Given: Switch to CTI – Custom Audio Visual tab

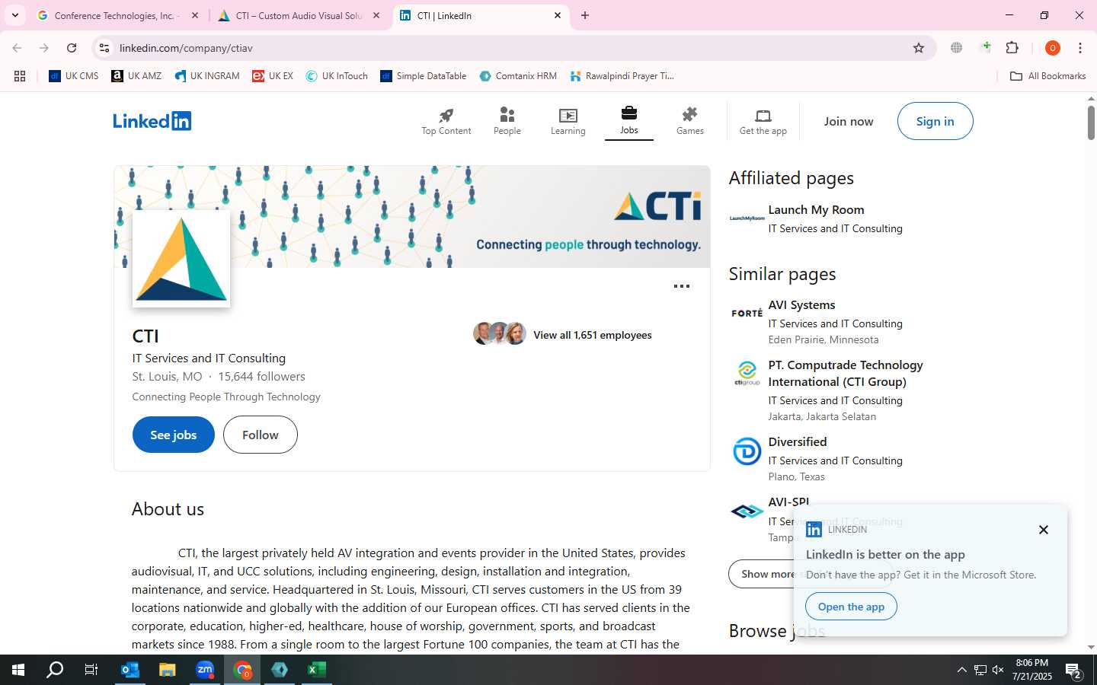Looking at the screenshot, I should tap(298, 15).
